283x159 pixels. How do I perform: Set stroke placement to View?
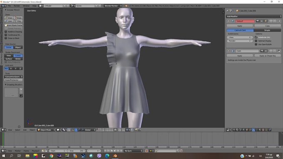point(9,56)
